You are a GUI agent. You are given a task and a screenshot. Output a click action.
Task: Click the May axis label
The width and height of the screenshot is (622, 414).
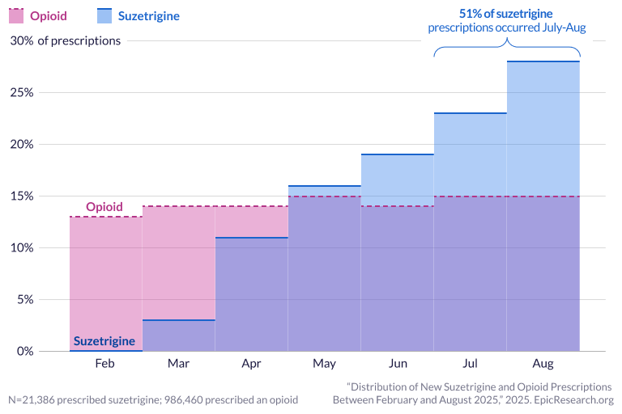324,363
